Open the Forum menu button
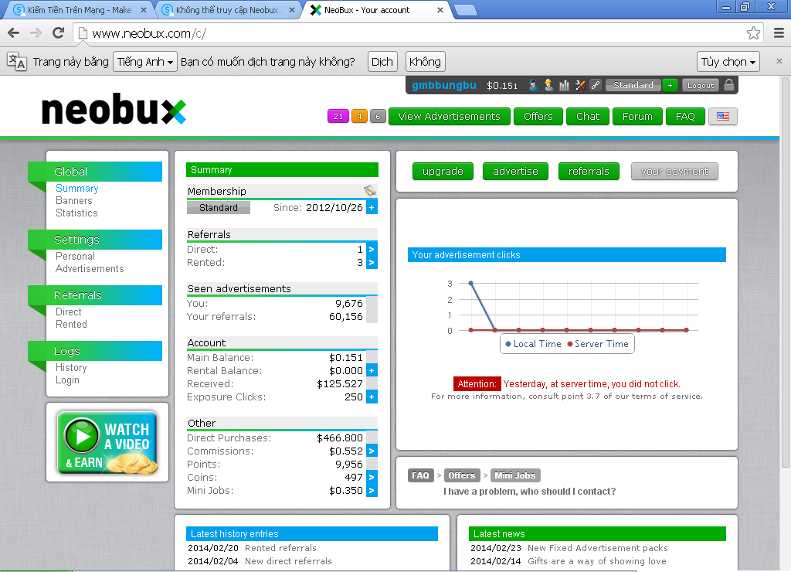Viewport: 791px width, 572px height. point(637,117)
